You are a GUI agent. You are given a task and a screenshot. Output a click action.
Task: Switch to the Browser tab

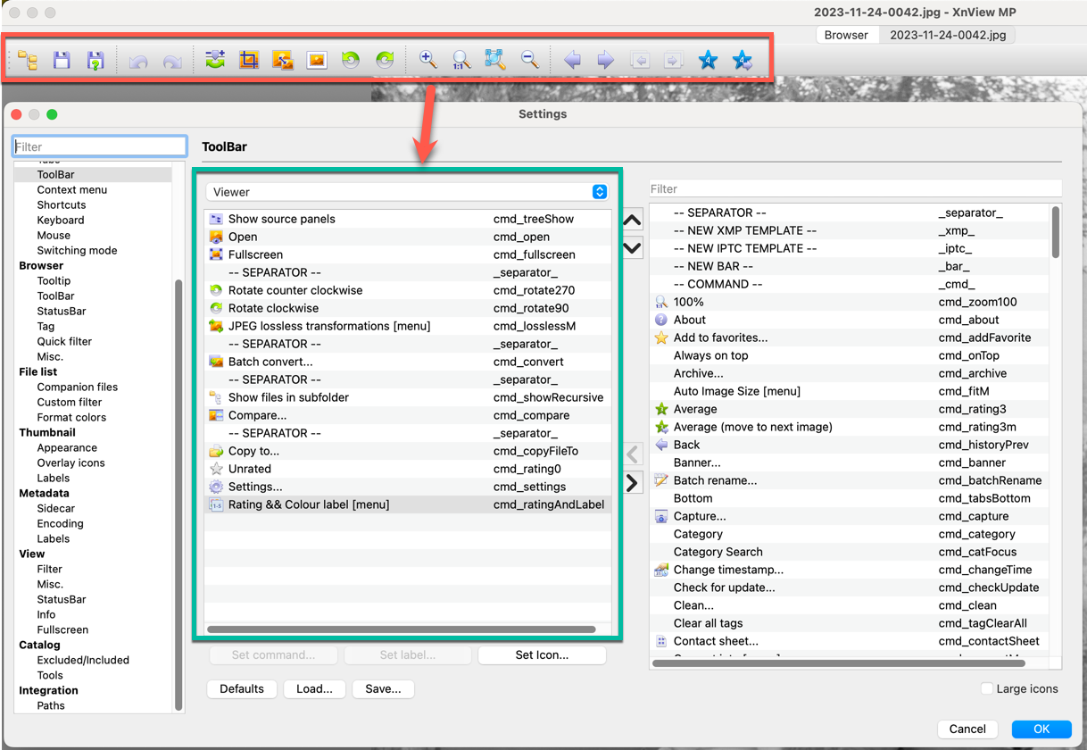tap(846, 35)
